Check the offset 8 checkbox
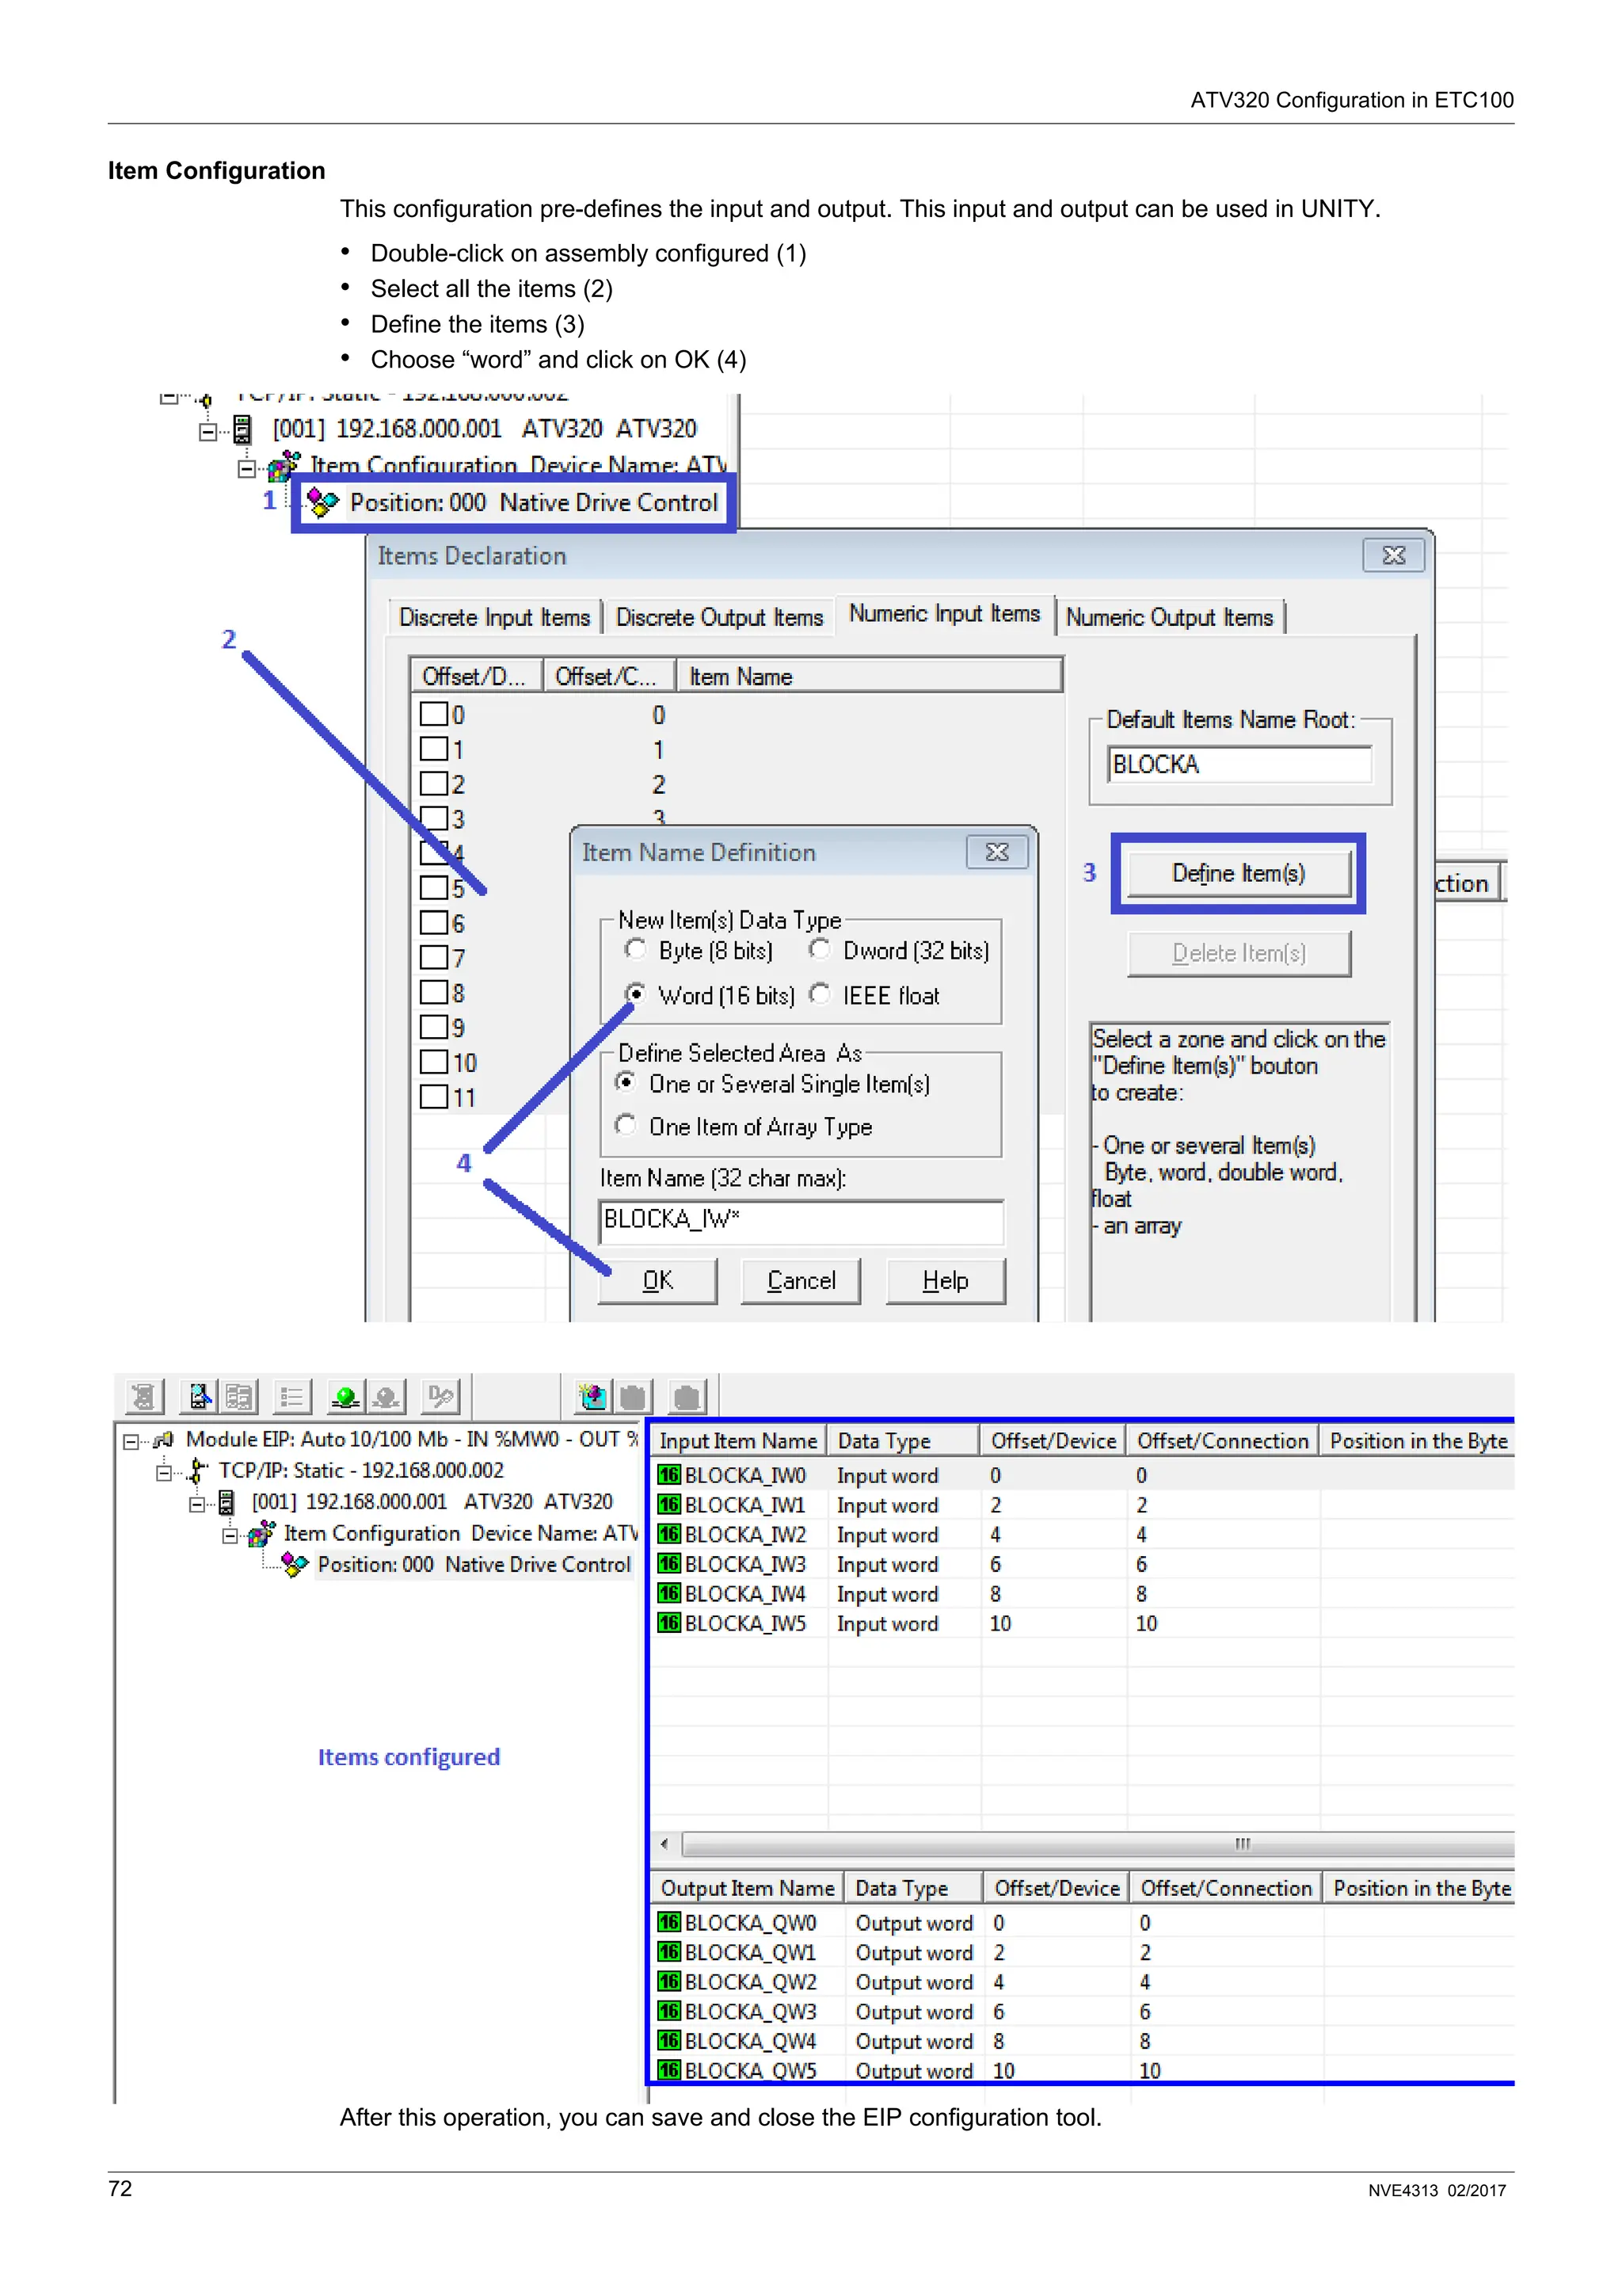1622x2296 pixels. click(434, 992)
